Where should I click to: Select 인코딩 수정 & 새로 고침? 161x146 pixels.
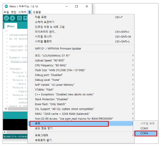tap(81, 27)
